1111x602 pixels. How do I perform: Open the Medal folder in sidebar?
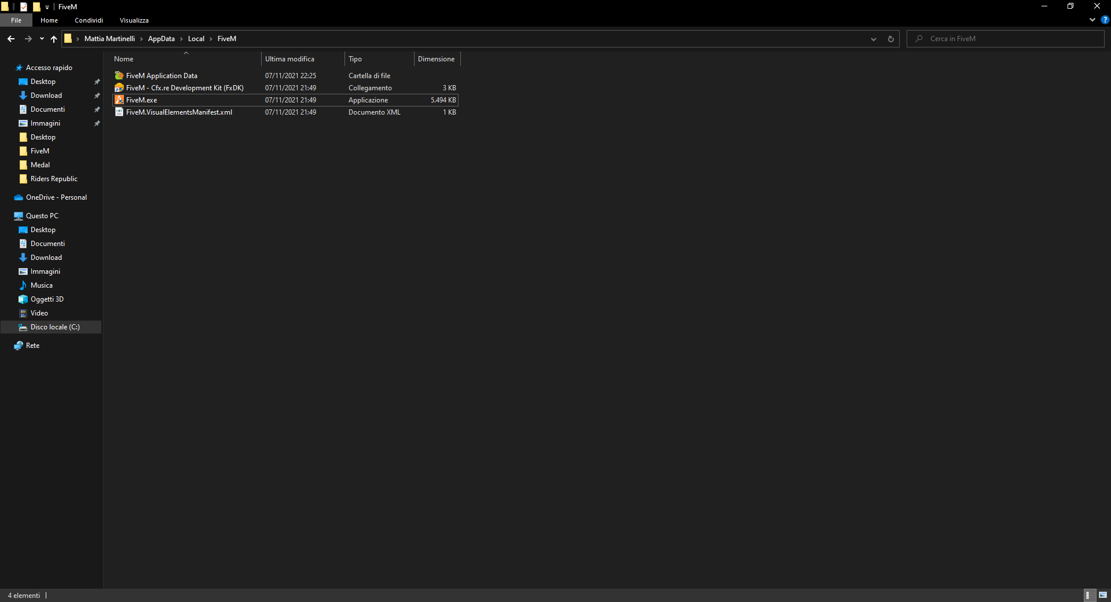[x=40, y=165]
